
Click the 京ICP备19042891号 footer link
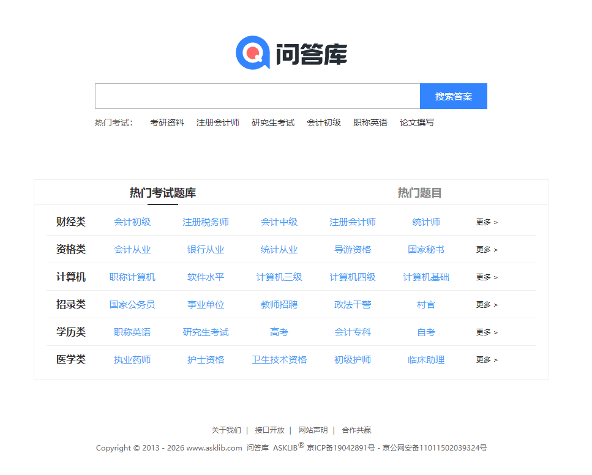(341, 448)
